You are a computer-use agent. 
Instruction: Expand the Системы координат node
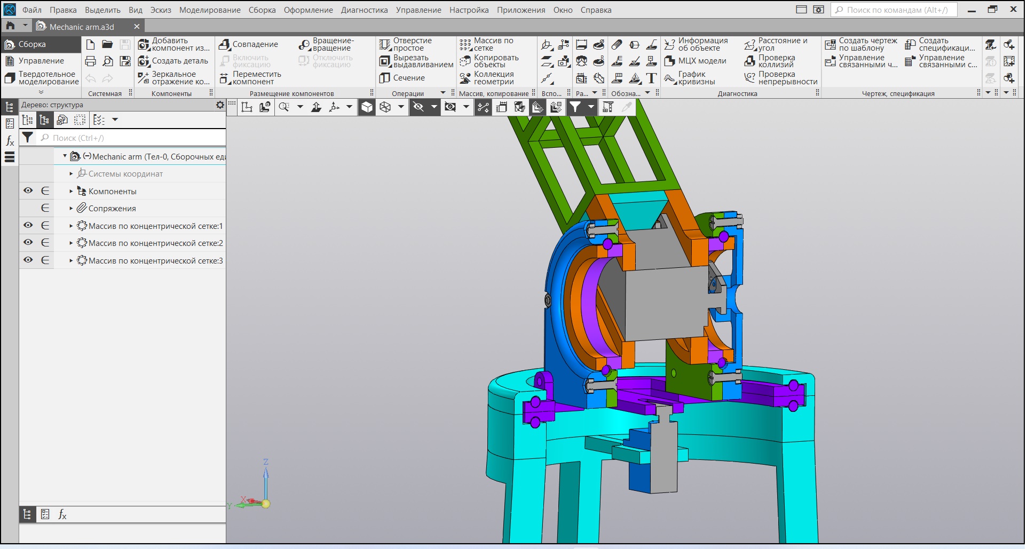pyautogui.click(x=71, y=174)
